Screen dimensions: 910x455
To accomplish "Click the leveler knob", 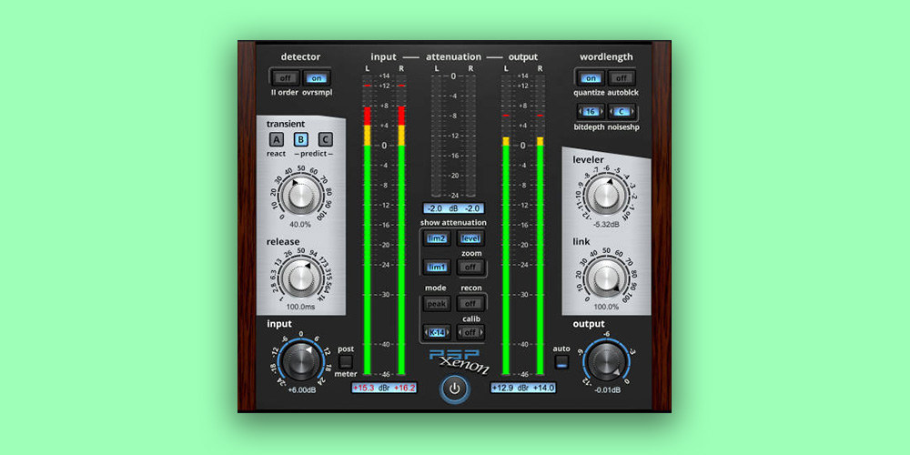I will point(603,194).
